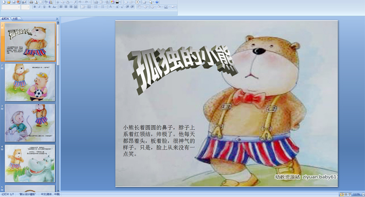The height and width of the screenshot is (197, 365).
Task: Click the slide count in status bar
Action: coord(8,194)
